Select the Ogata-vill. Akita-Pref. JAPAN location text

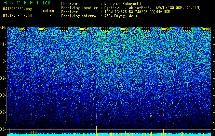[152, 8]
